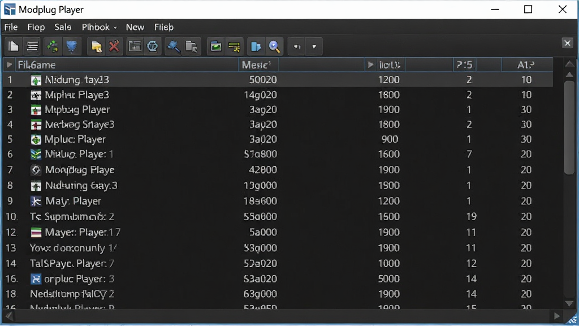The width and height of the screenshot is (579, 326).
Task: Click the vertical scrollbar thumb
Action: click(x=569, y=127)
